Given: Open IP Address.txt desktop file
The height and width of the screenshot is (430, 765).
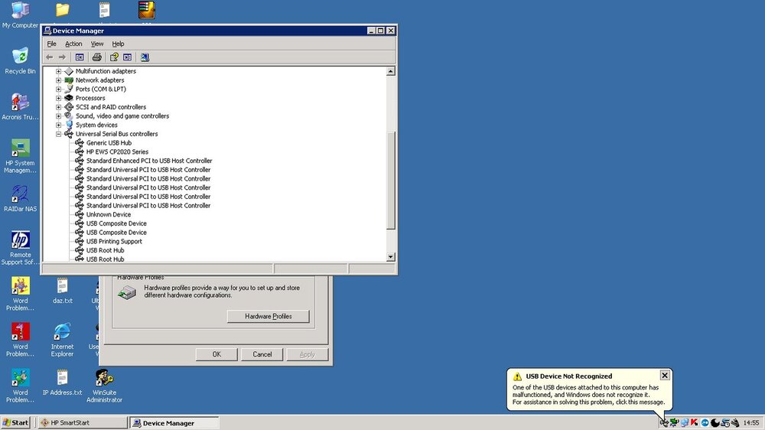Looking at the screenshot, I should click(62, 382).
